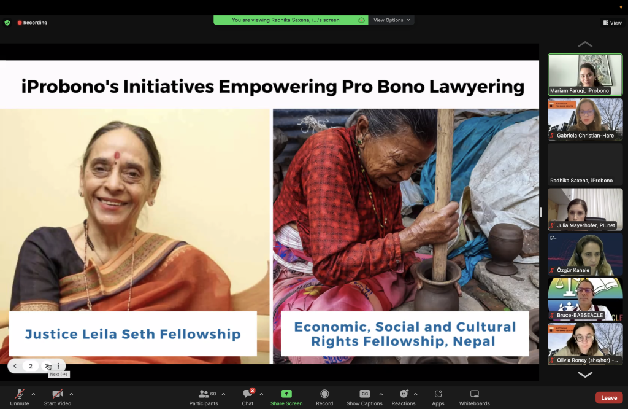Open the slide three-dot options menu

(x=58, y=366)
